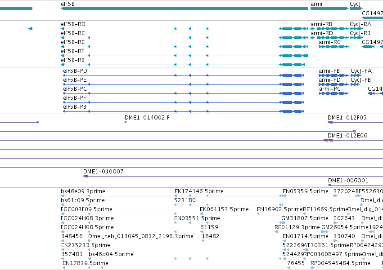Select the armi-PC protein label
383x270 pixels.
pos(330,89)
